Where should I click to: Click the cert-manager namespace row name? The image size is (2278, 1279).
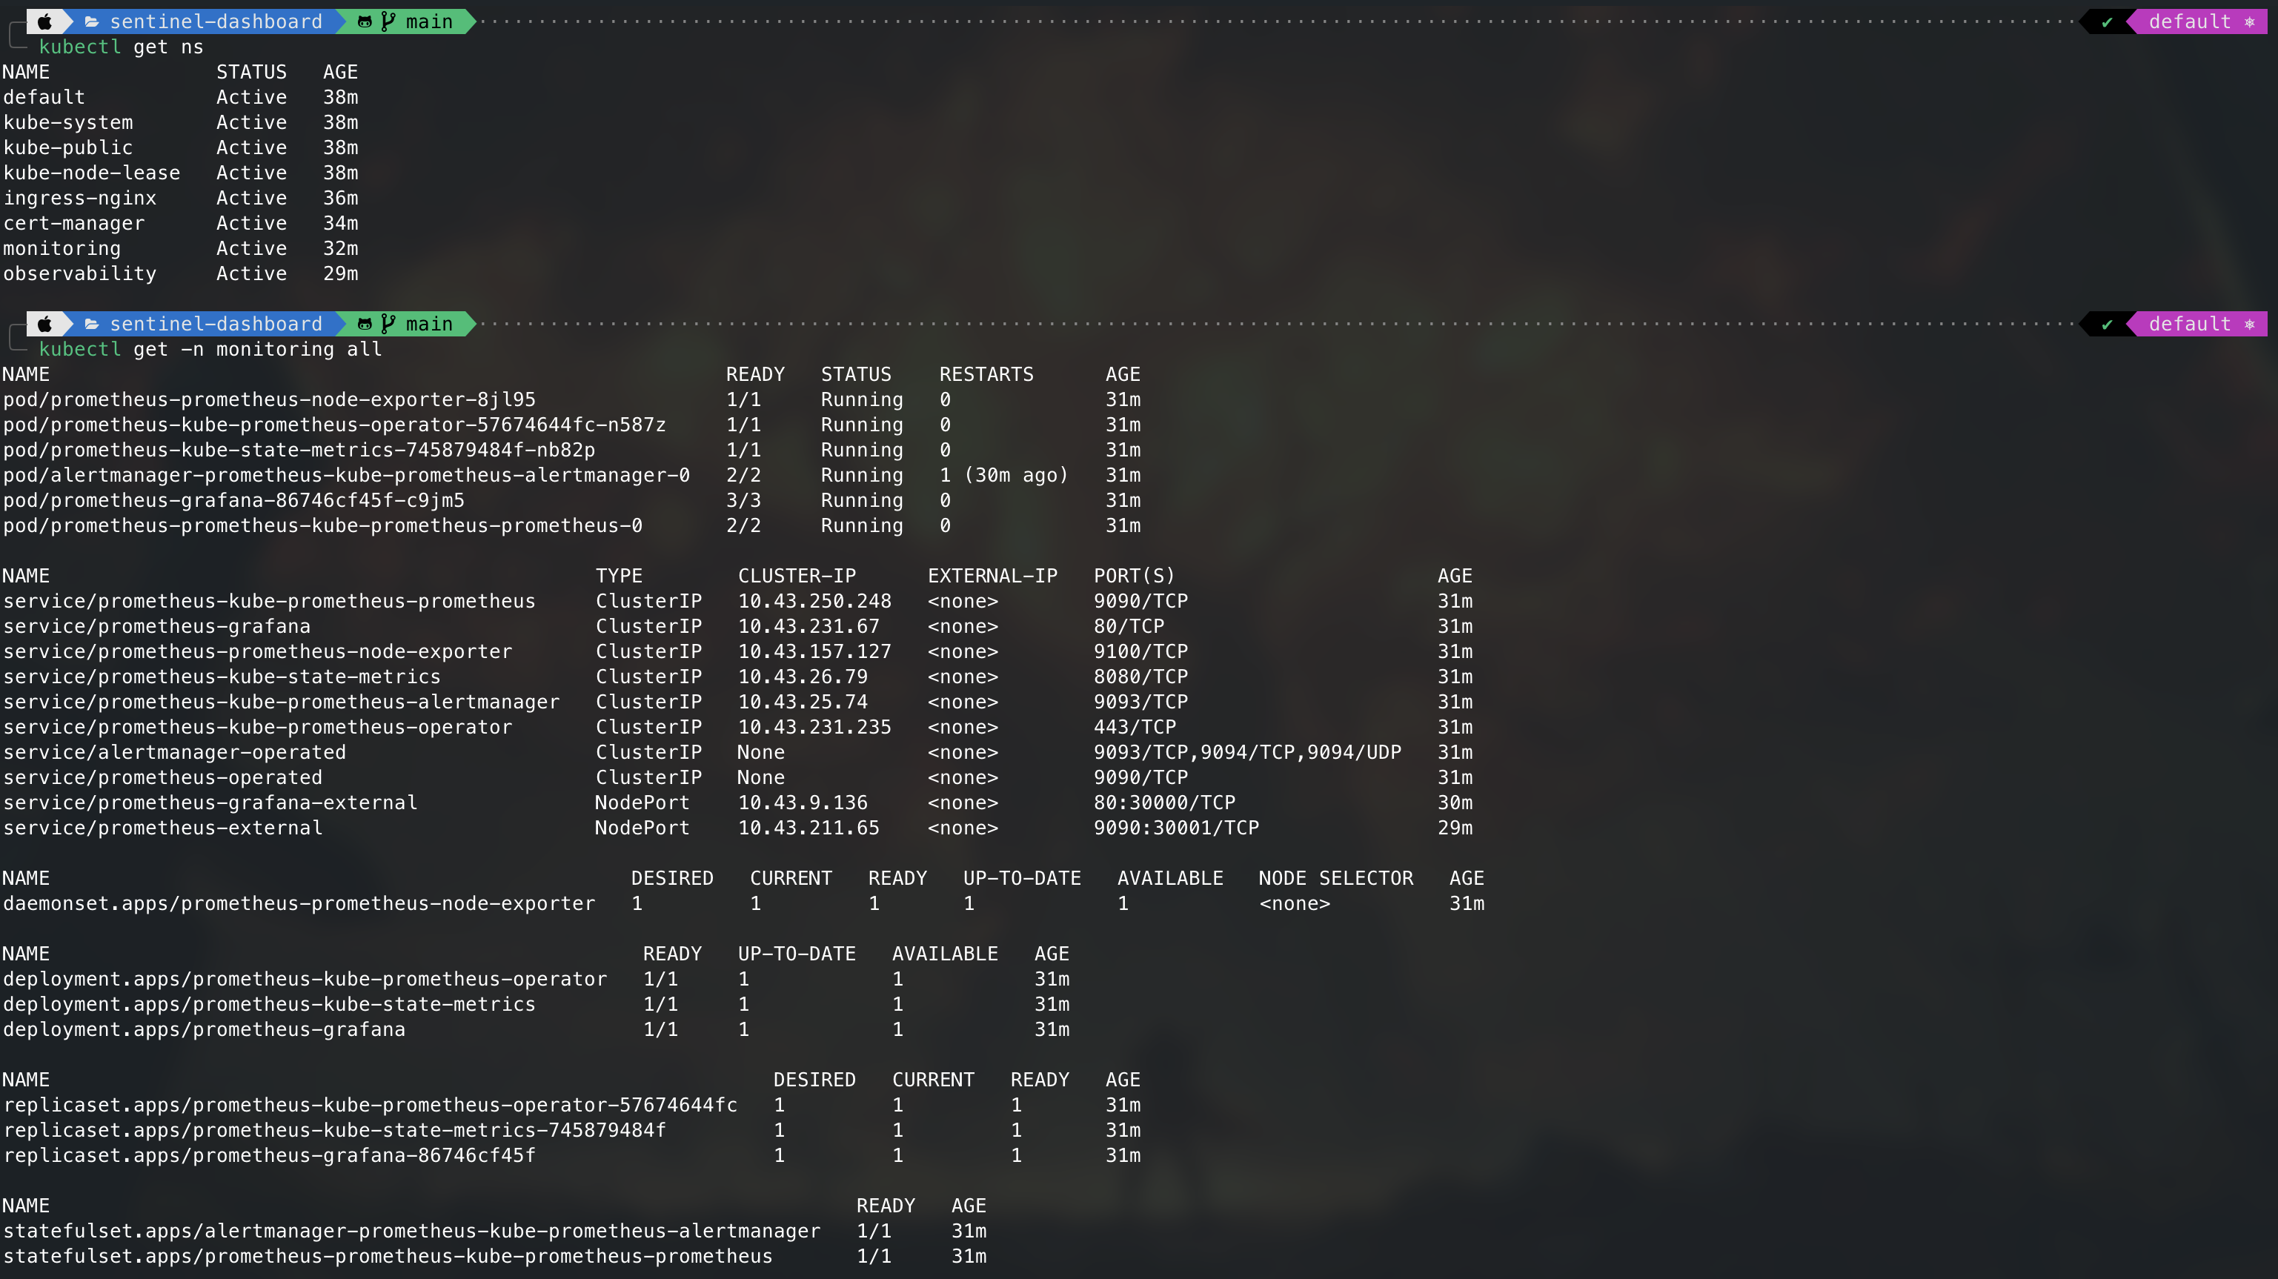point(73,223)
